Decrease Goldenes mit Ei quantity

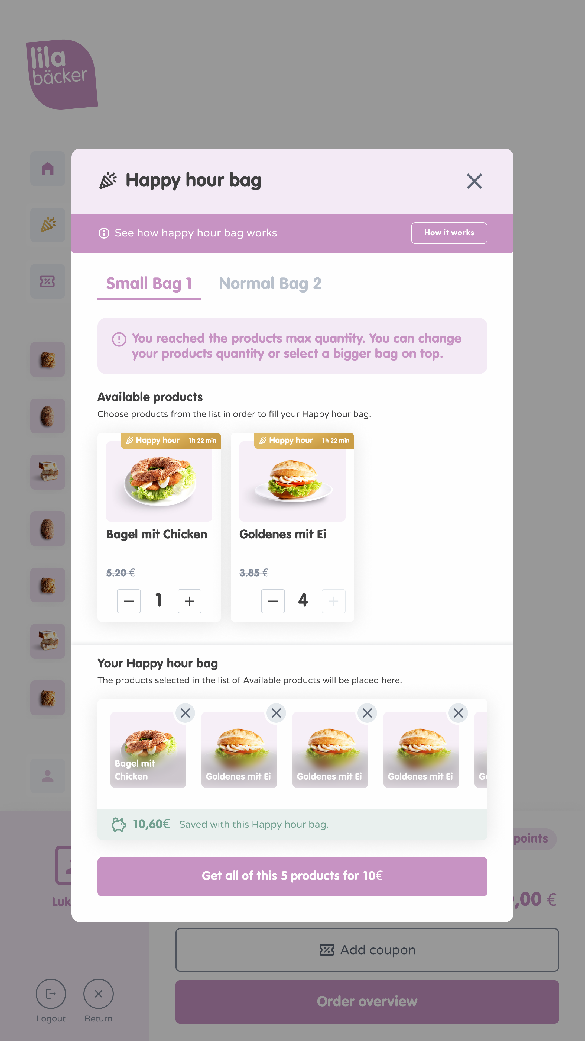click(273, 601)
